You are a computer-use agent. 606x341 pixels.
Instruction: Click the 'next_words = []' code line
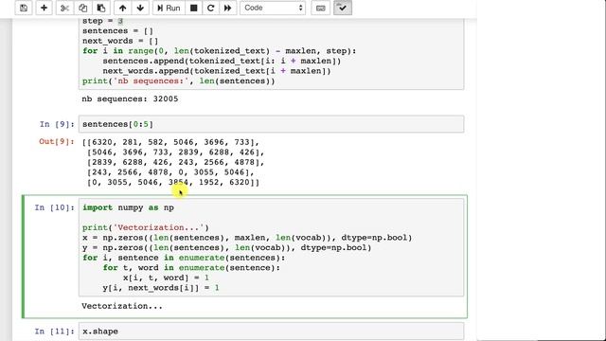pyautogui.click(x=120, y=41)
